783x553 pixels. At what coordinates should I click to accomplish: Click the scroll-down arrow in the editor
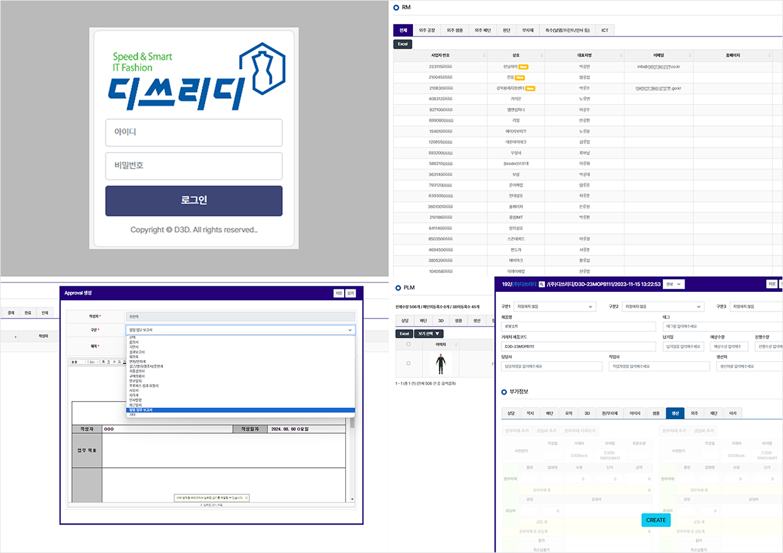pos(352,499)
